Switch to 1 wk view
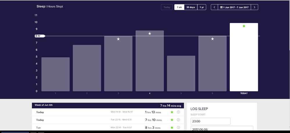The width and height of the screenshot is (290, 133). pos(179,7)
